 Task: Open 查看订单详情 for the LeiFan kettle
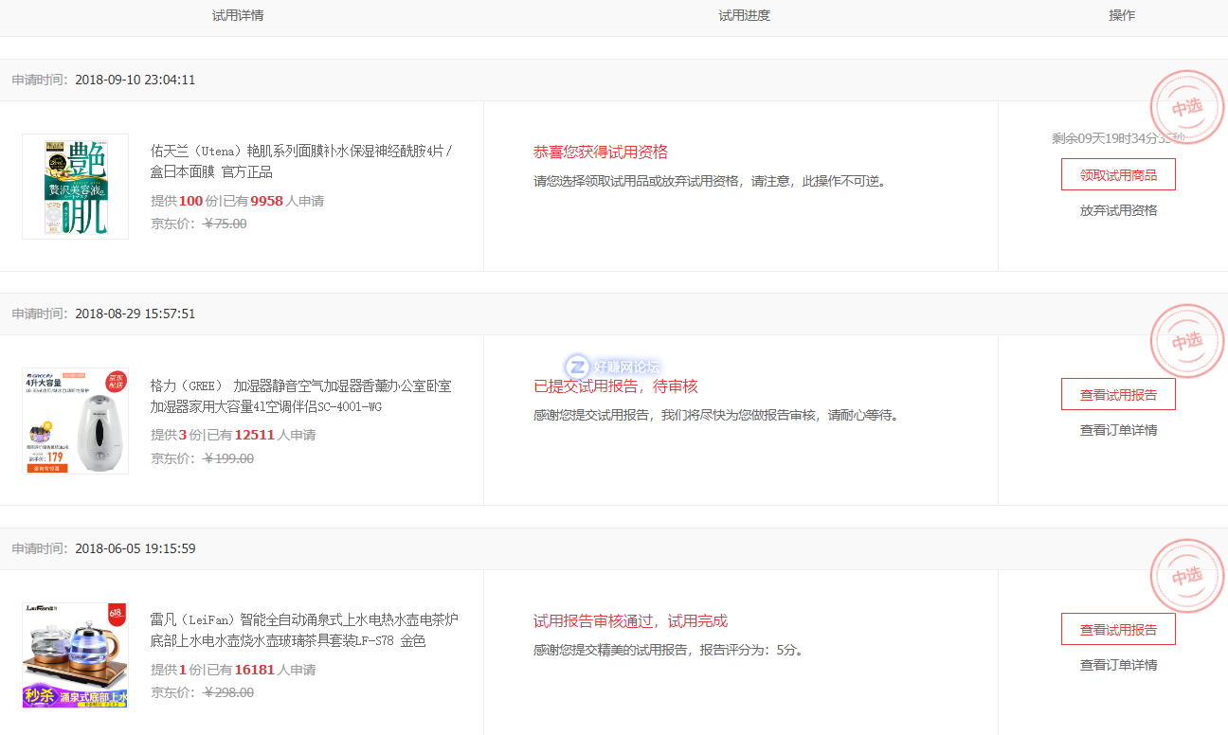coord(1118,665)
